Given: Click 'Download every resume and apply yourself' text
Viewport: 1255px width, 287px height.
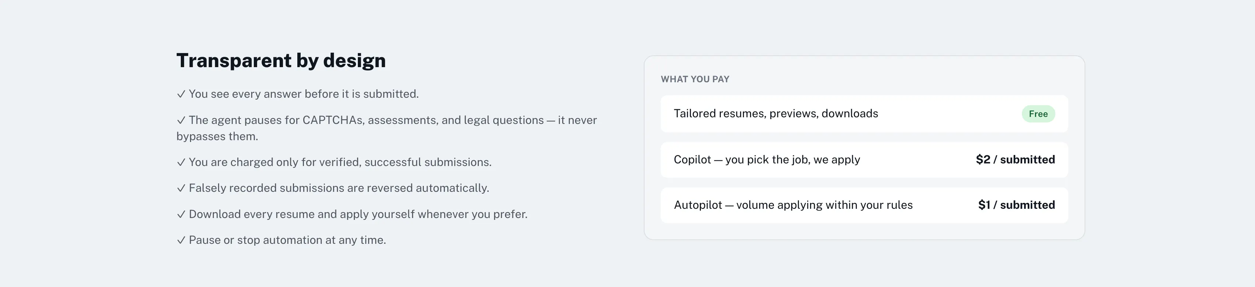Looking at the screenshot, I should 358,214.
